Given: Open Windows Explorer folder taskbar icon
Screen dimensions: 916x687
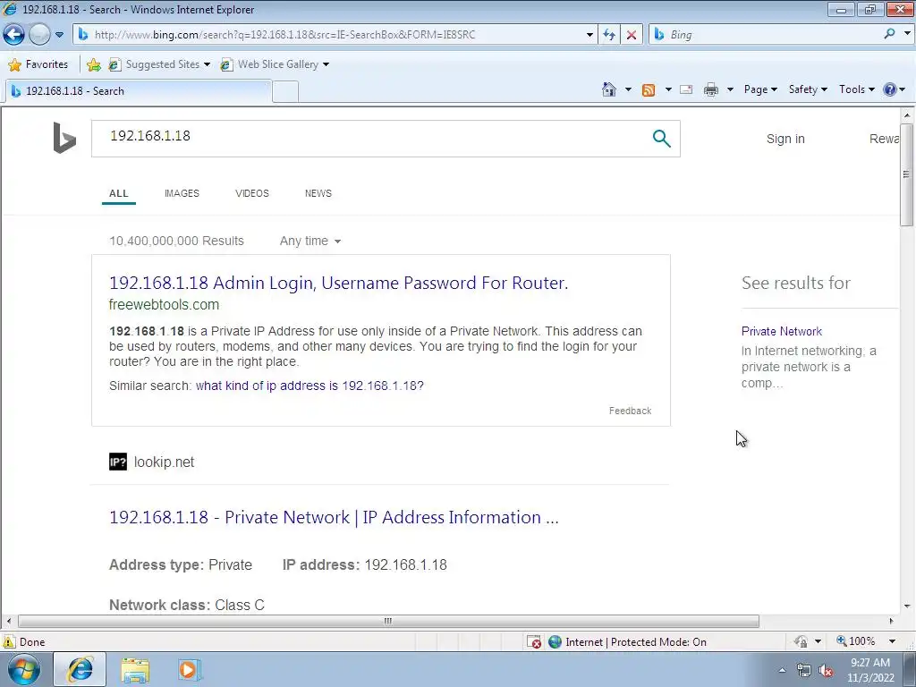Looking at the screenshot, I should click(135, 670).
